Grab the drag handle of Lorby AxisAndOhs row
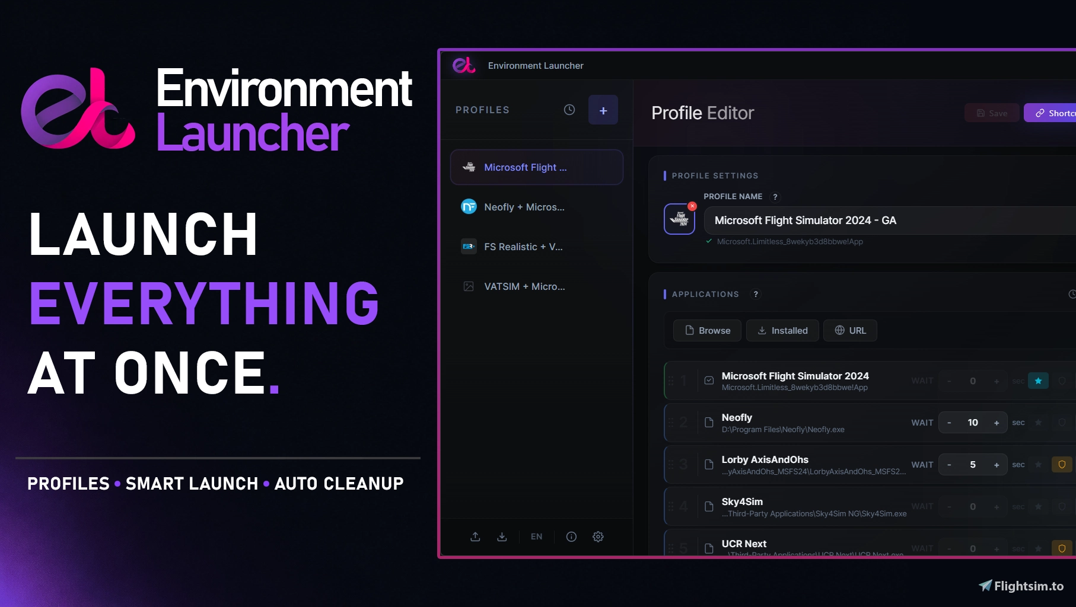The image size is (1076, 607). pos(671,464)
